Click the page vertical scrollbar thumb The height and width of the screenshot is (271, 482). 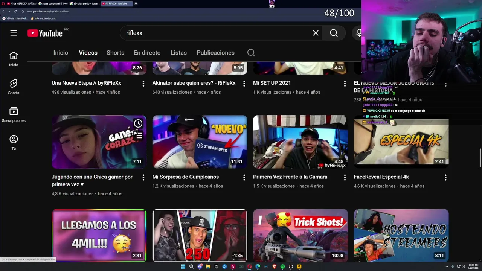[x=480, y=158]
